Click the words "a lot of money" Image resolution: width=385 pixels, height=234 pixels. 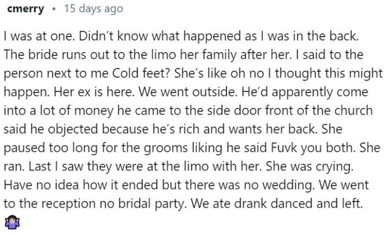[57, 110]
